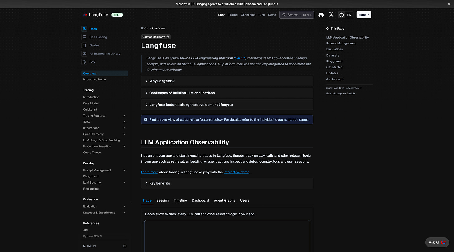
Task: Click Docs breadcrumb above the title
Action: (x=144, y=28)
